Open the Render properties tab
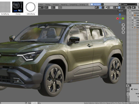Screen dimensions: 139x104 click(128, 94)
